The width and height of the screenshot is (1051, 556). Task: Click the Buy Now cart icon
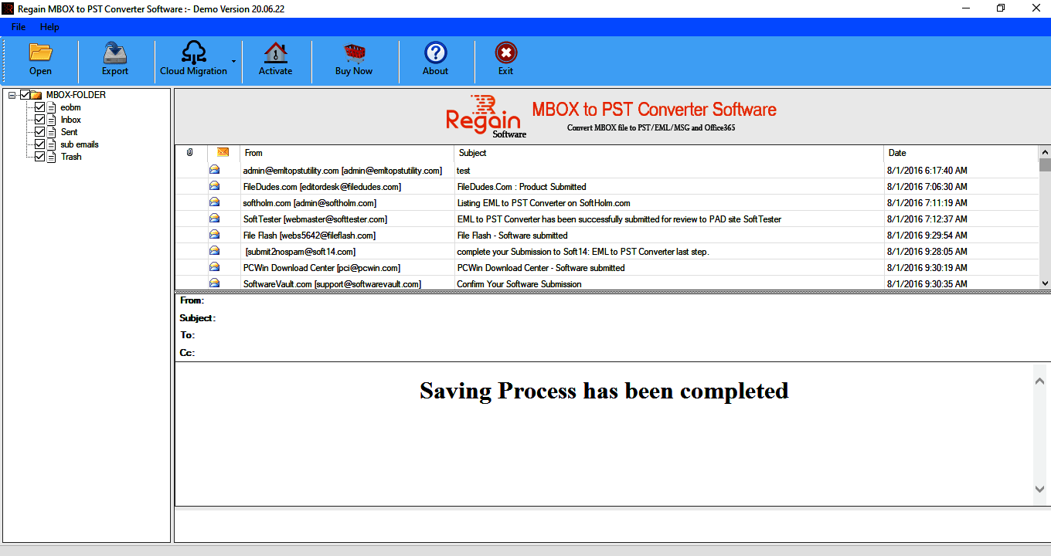(354, 53)
